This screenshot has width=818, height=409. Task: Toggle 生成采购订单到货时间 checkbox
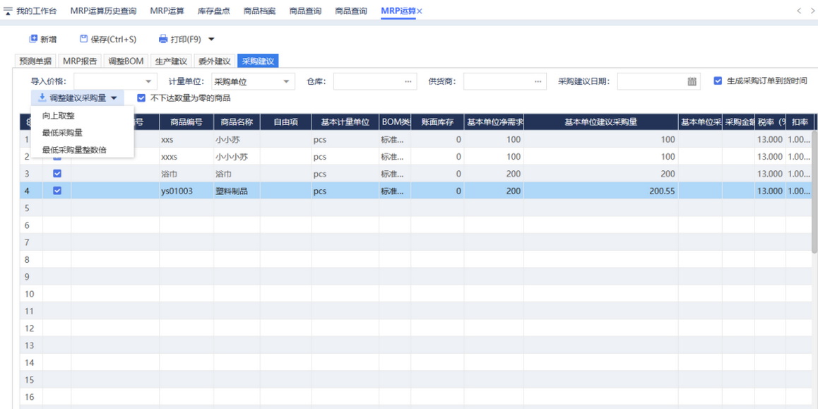point(718,81)
